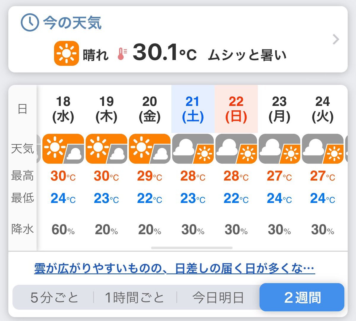356x321 pixels.
Task: Click the sunny icon next to 晴れ
Action: click(66, 53)
